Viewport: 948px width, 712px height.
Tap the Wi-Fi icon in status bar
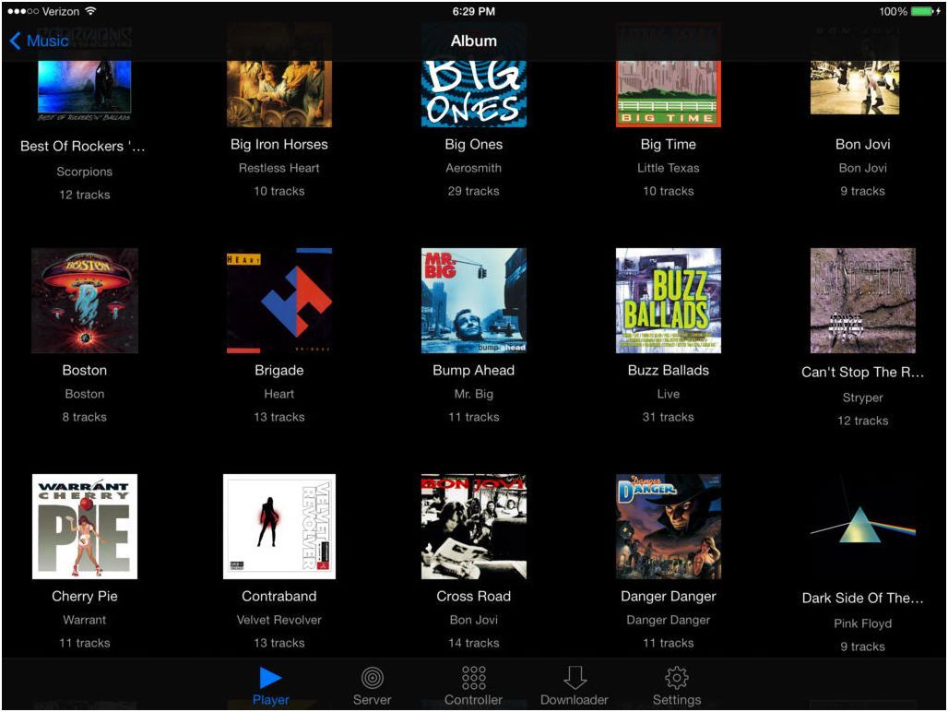tap(90, 12)
